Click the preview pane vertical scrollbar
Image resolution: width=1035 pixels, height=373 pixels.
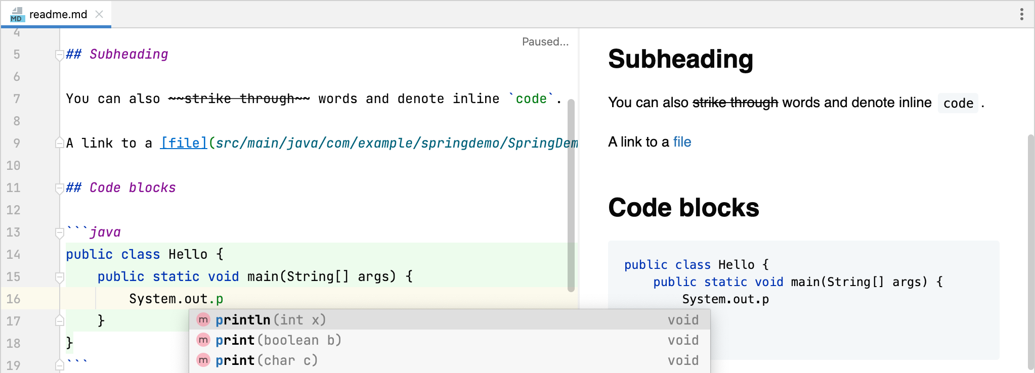pos(1030,251)
